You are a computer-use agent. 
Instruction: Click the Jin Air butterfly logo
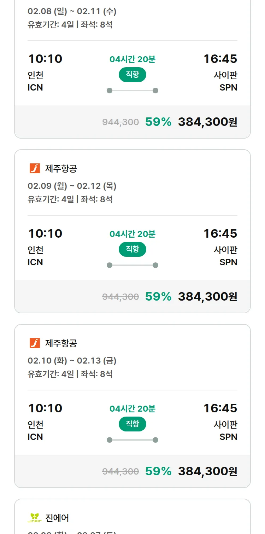[x=35, y=518]
